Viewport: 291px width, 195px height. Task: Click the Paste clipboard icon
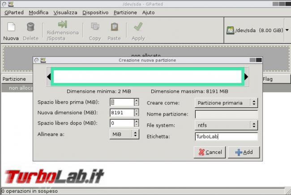[x=114, y=27]
